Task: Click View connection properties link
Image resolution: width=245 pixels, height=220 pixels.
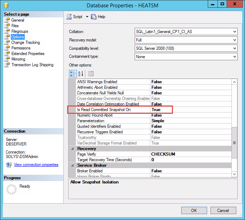Action: (36, 165)
